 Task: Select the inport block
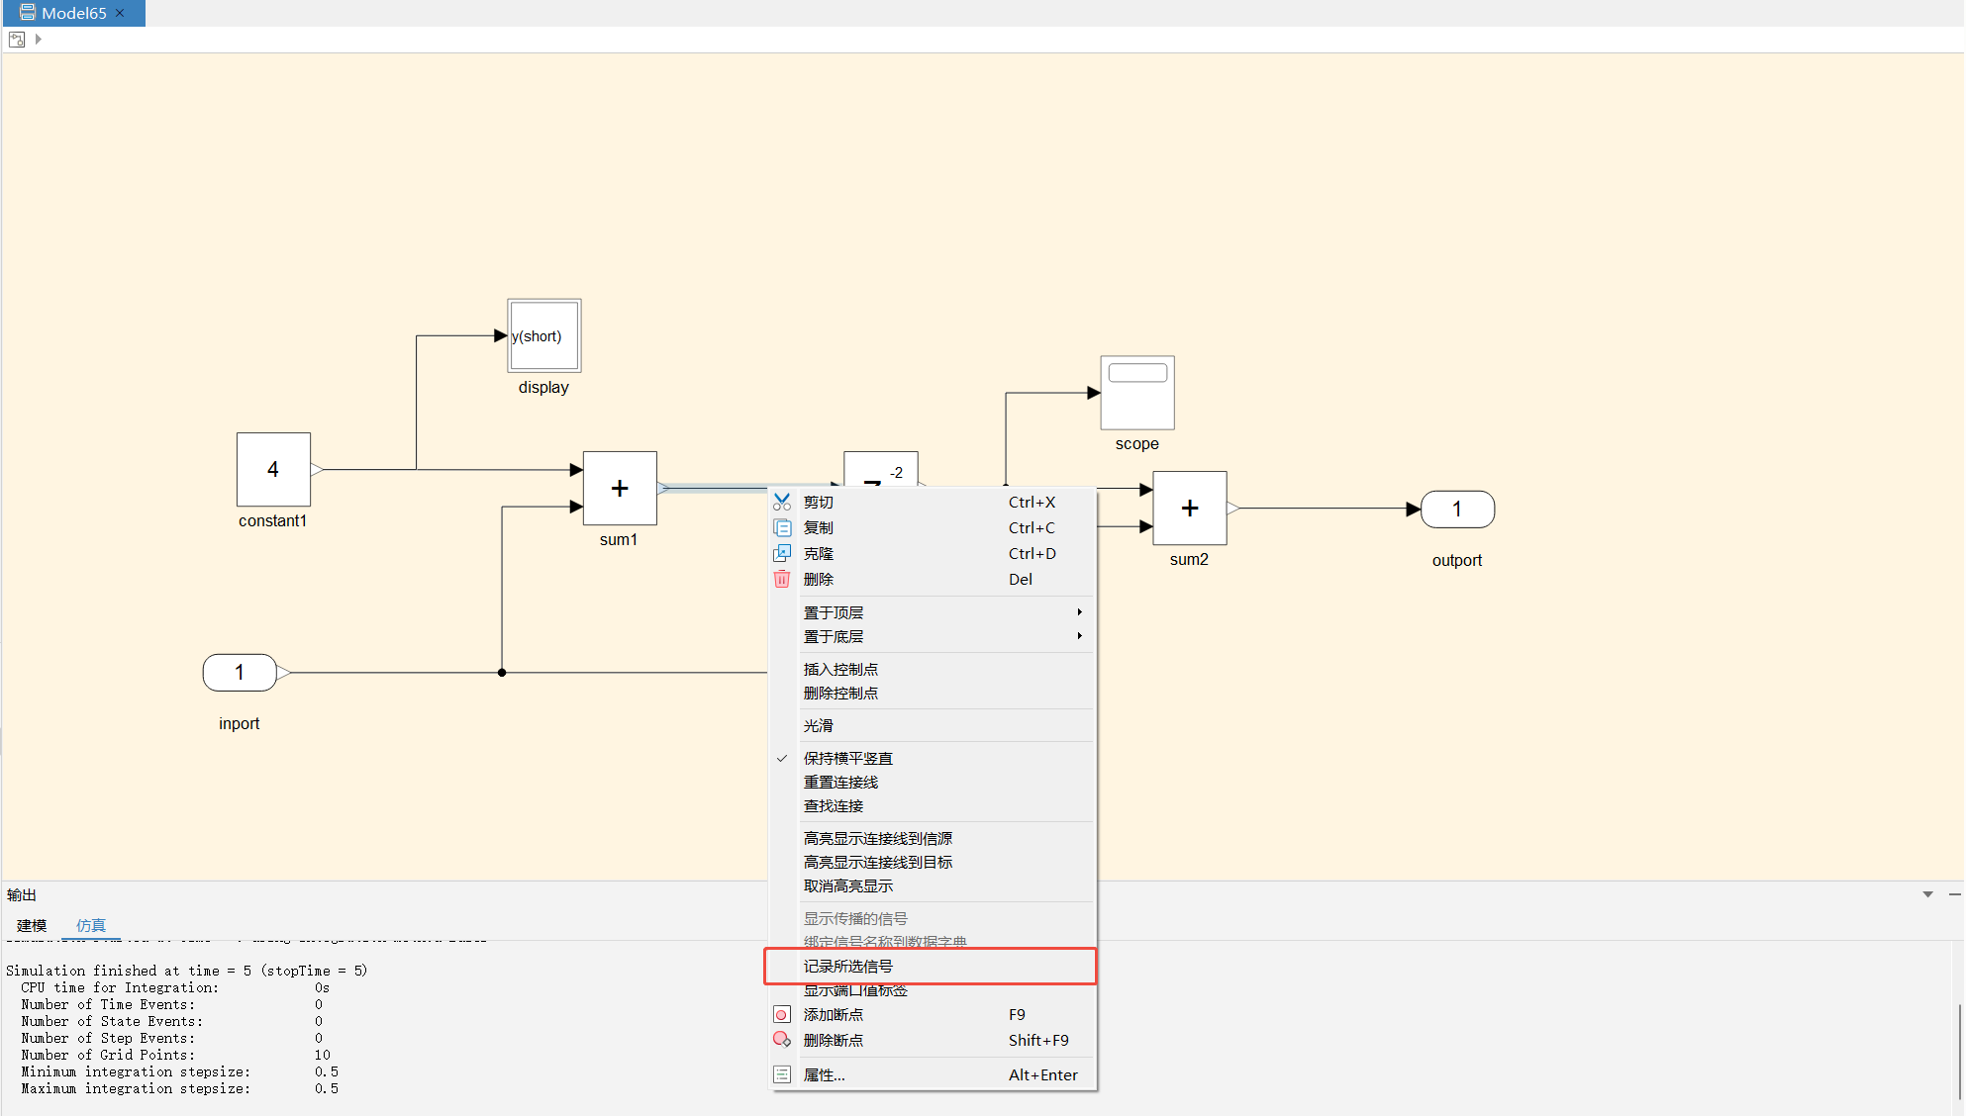pyautogui.click(x=240, y=673)
